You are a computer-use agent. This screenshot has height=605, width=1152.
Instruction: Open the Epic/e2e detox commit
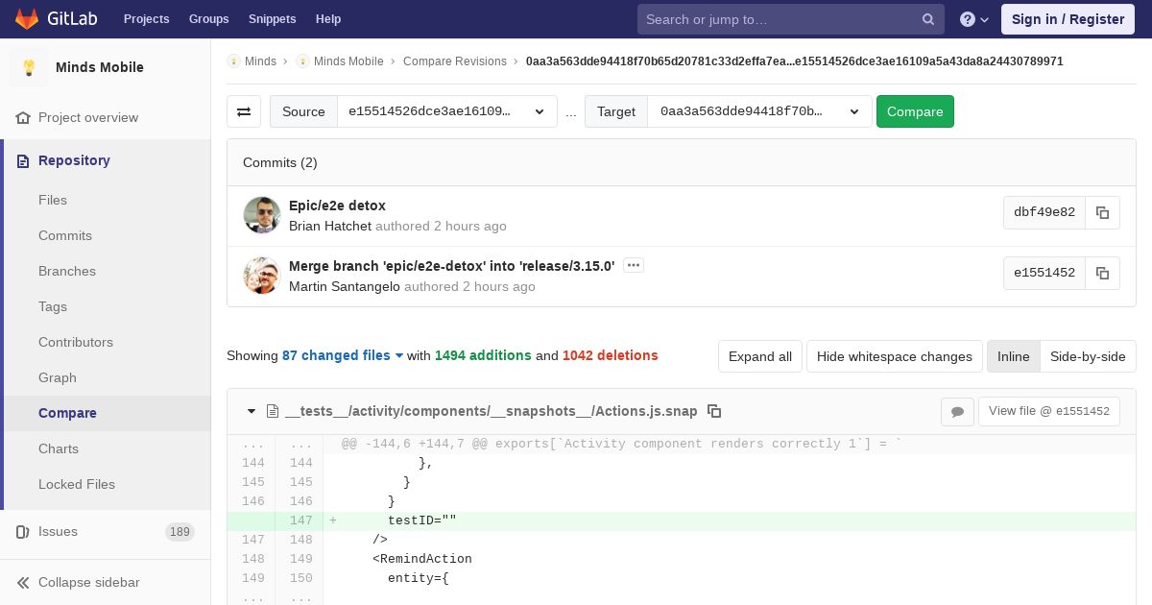click(337, 206)
